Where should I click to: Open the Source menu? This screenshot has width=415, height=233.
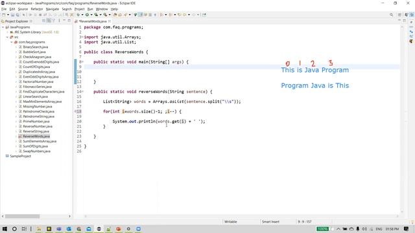point(23,9)
